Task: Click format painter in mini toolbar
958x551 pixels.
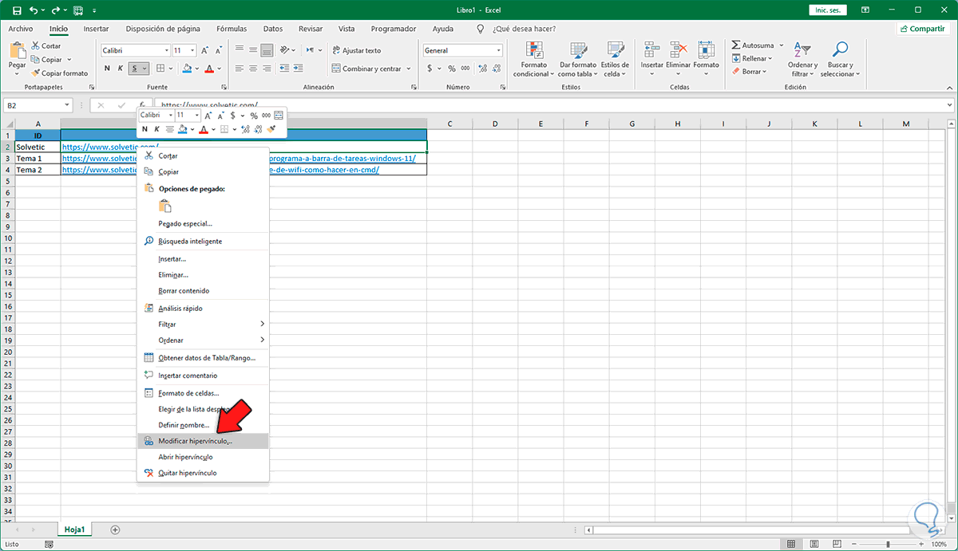Action: [x=271, y=129]
